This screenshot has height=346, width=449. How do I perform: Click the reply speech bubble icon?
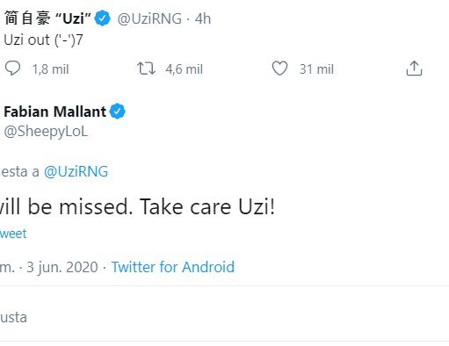click(12, 68)
